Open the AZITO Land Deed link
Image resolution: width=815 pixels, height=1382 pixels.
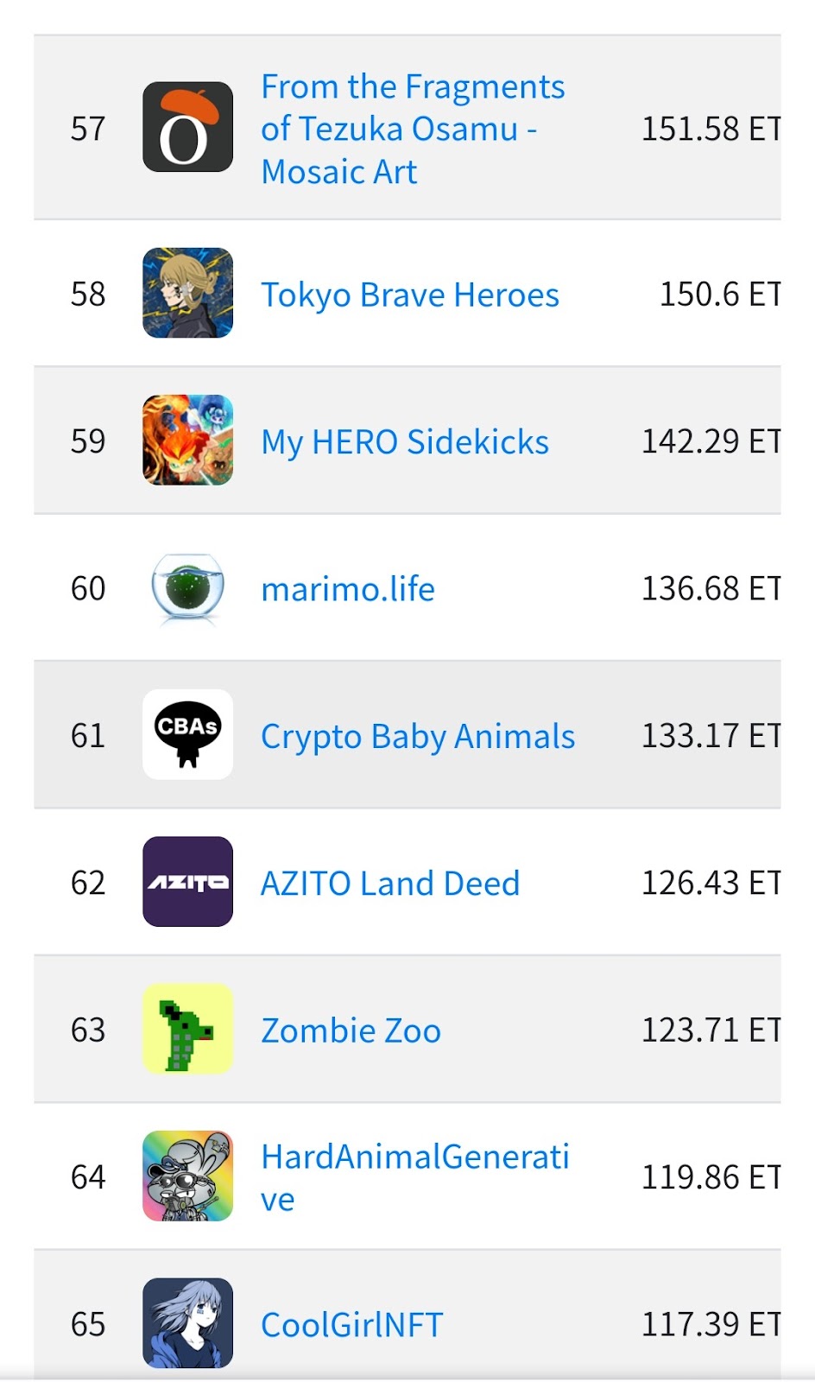(390, 884)
